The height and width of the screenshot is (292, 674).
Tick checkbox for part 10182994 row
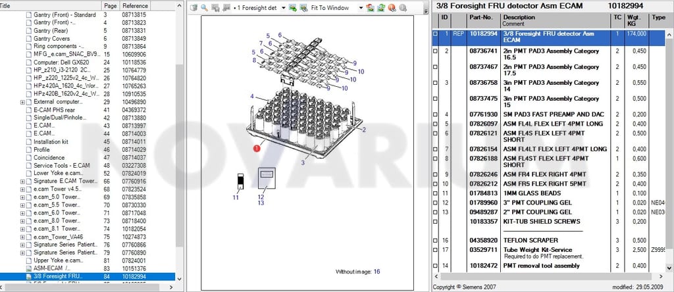point(436,34)
